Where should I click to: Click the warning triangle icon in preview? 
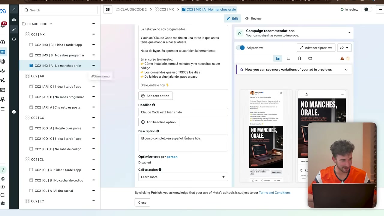tap(342, 58)
